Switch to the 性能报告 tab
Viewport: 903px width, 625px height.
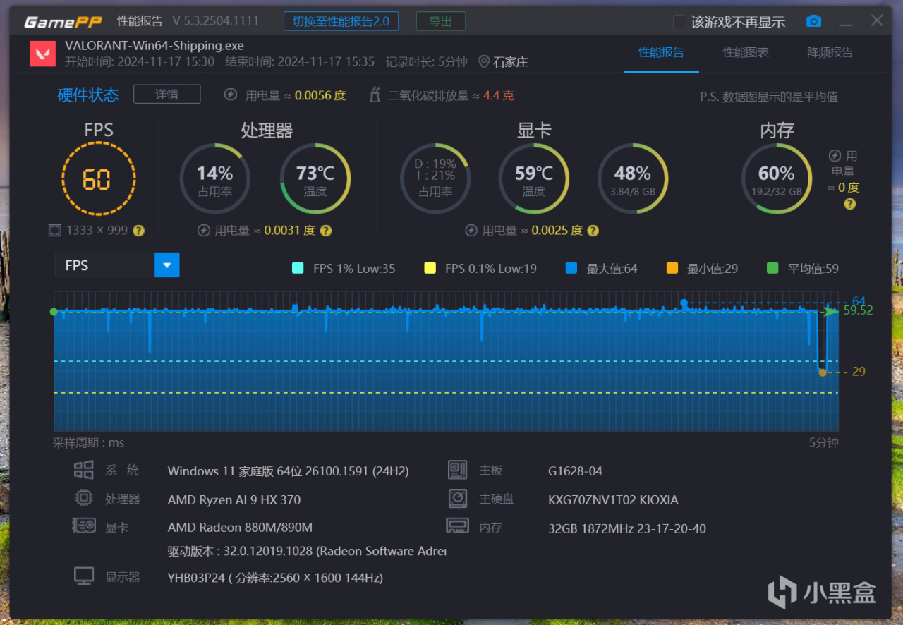661,52
